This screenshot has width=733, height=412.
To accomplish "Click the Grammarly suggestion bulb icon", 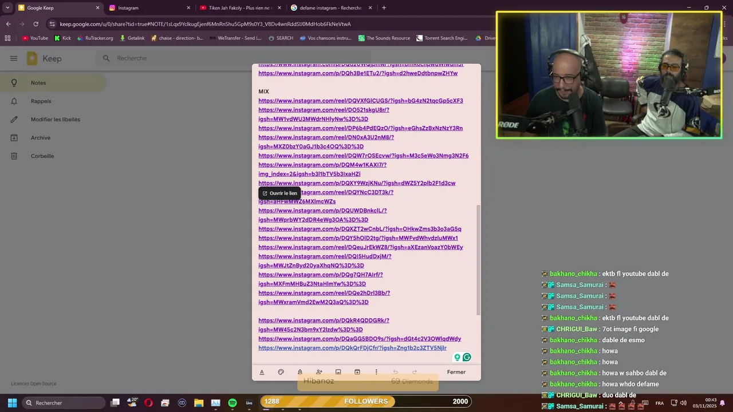I will 458,357.
